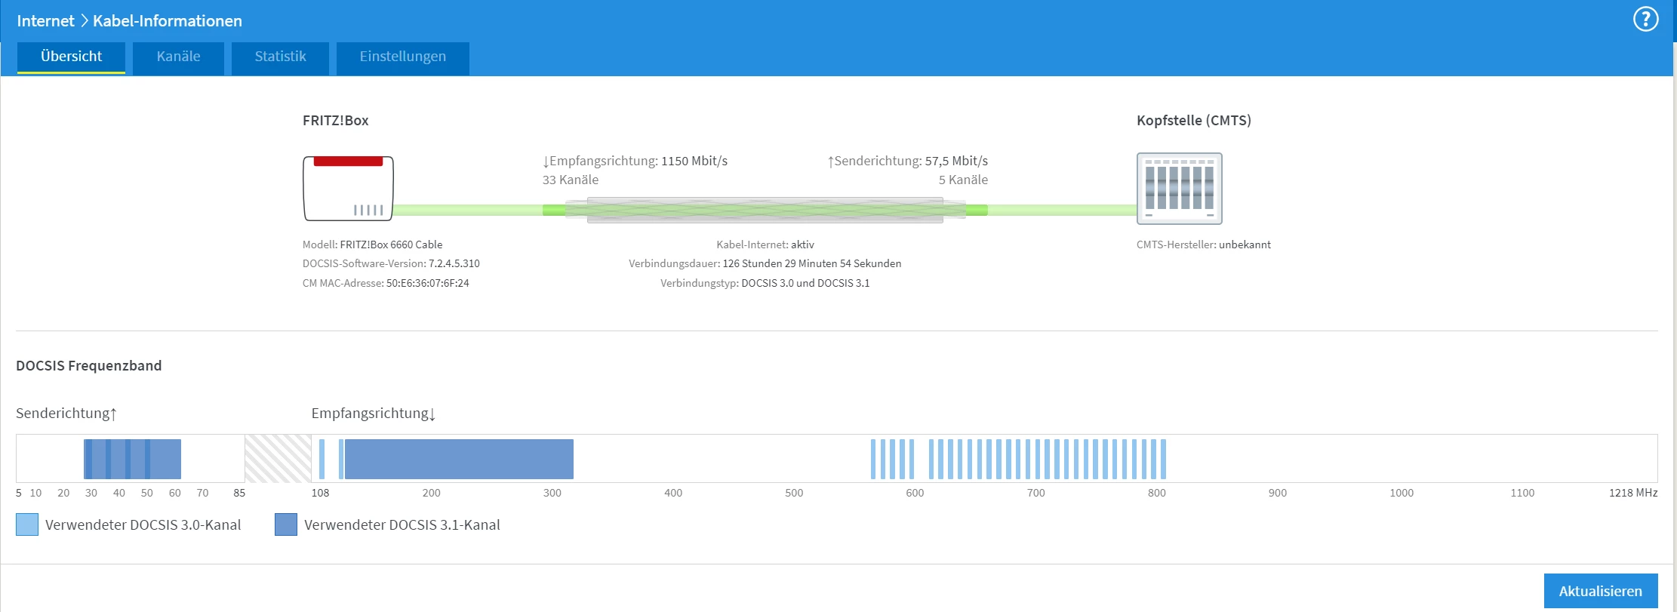Click the Aktualisieren button

[1601, 591]
